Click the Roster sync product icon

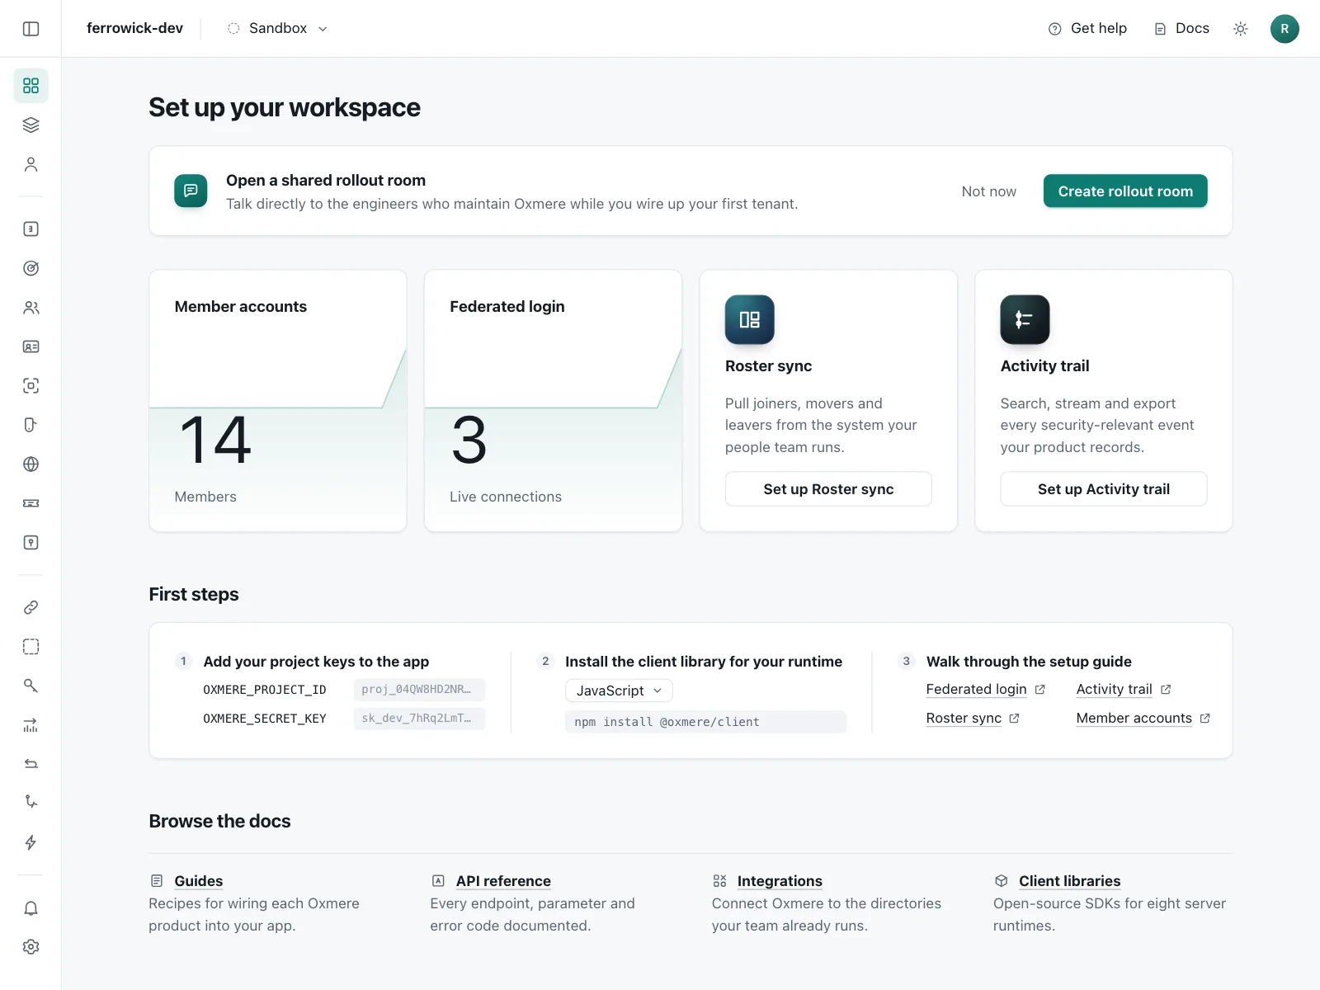(749, 319)
